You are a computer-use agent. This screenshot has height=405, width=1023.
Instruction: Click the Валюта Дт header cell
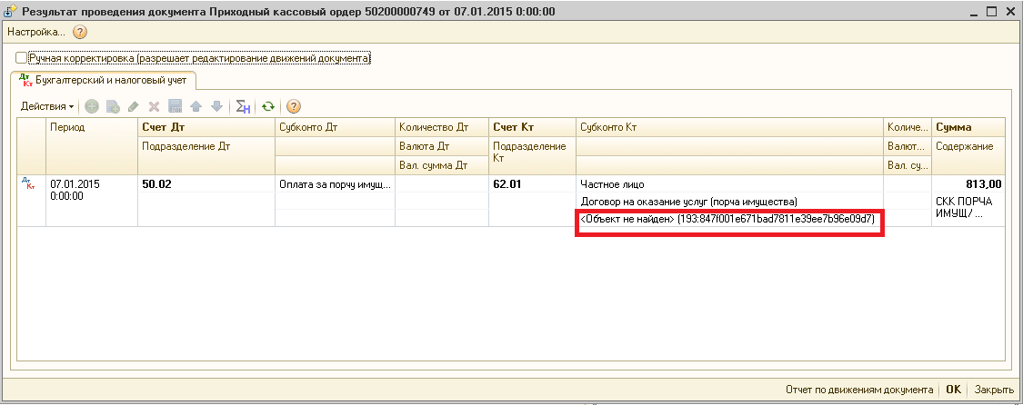442,146
